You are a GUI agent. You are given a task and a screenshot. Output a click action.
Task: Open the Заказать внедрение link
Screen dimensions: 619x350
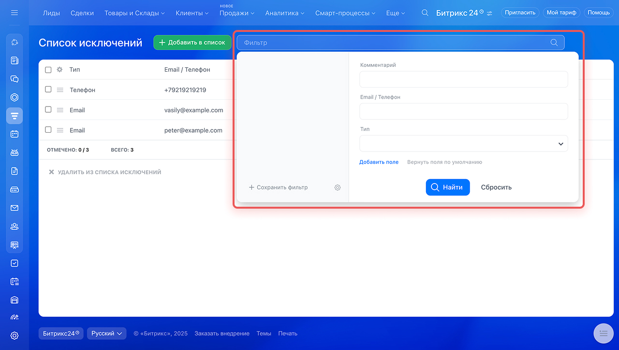(x=222, y=334)
